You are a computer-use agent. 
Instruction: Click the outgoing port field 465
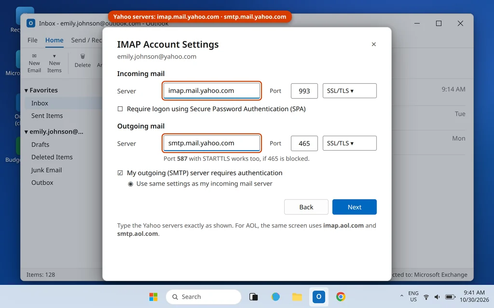pyautogui.click(x=304, y=143)
